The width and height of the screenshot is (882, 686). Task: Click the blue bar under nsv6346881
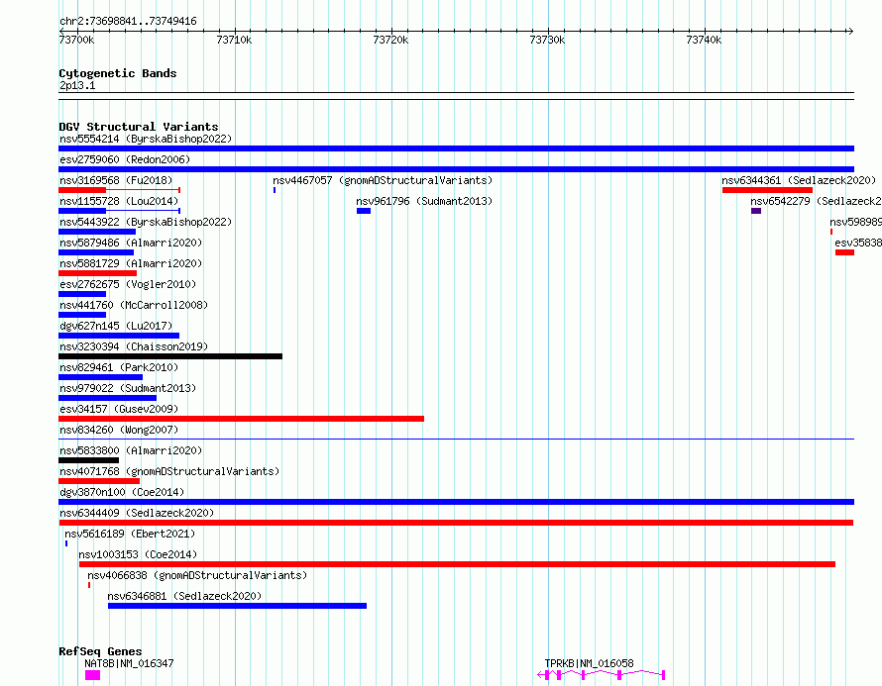tap(238, 606)
